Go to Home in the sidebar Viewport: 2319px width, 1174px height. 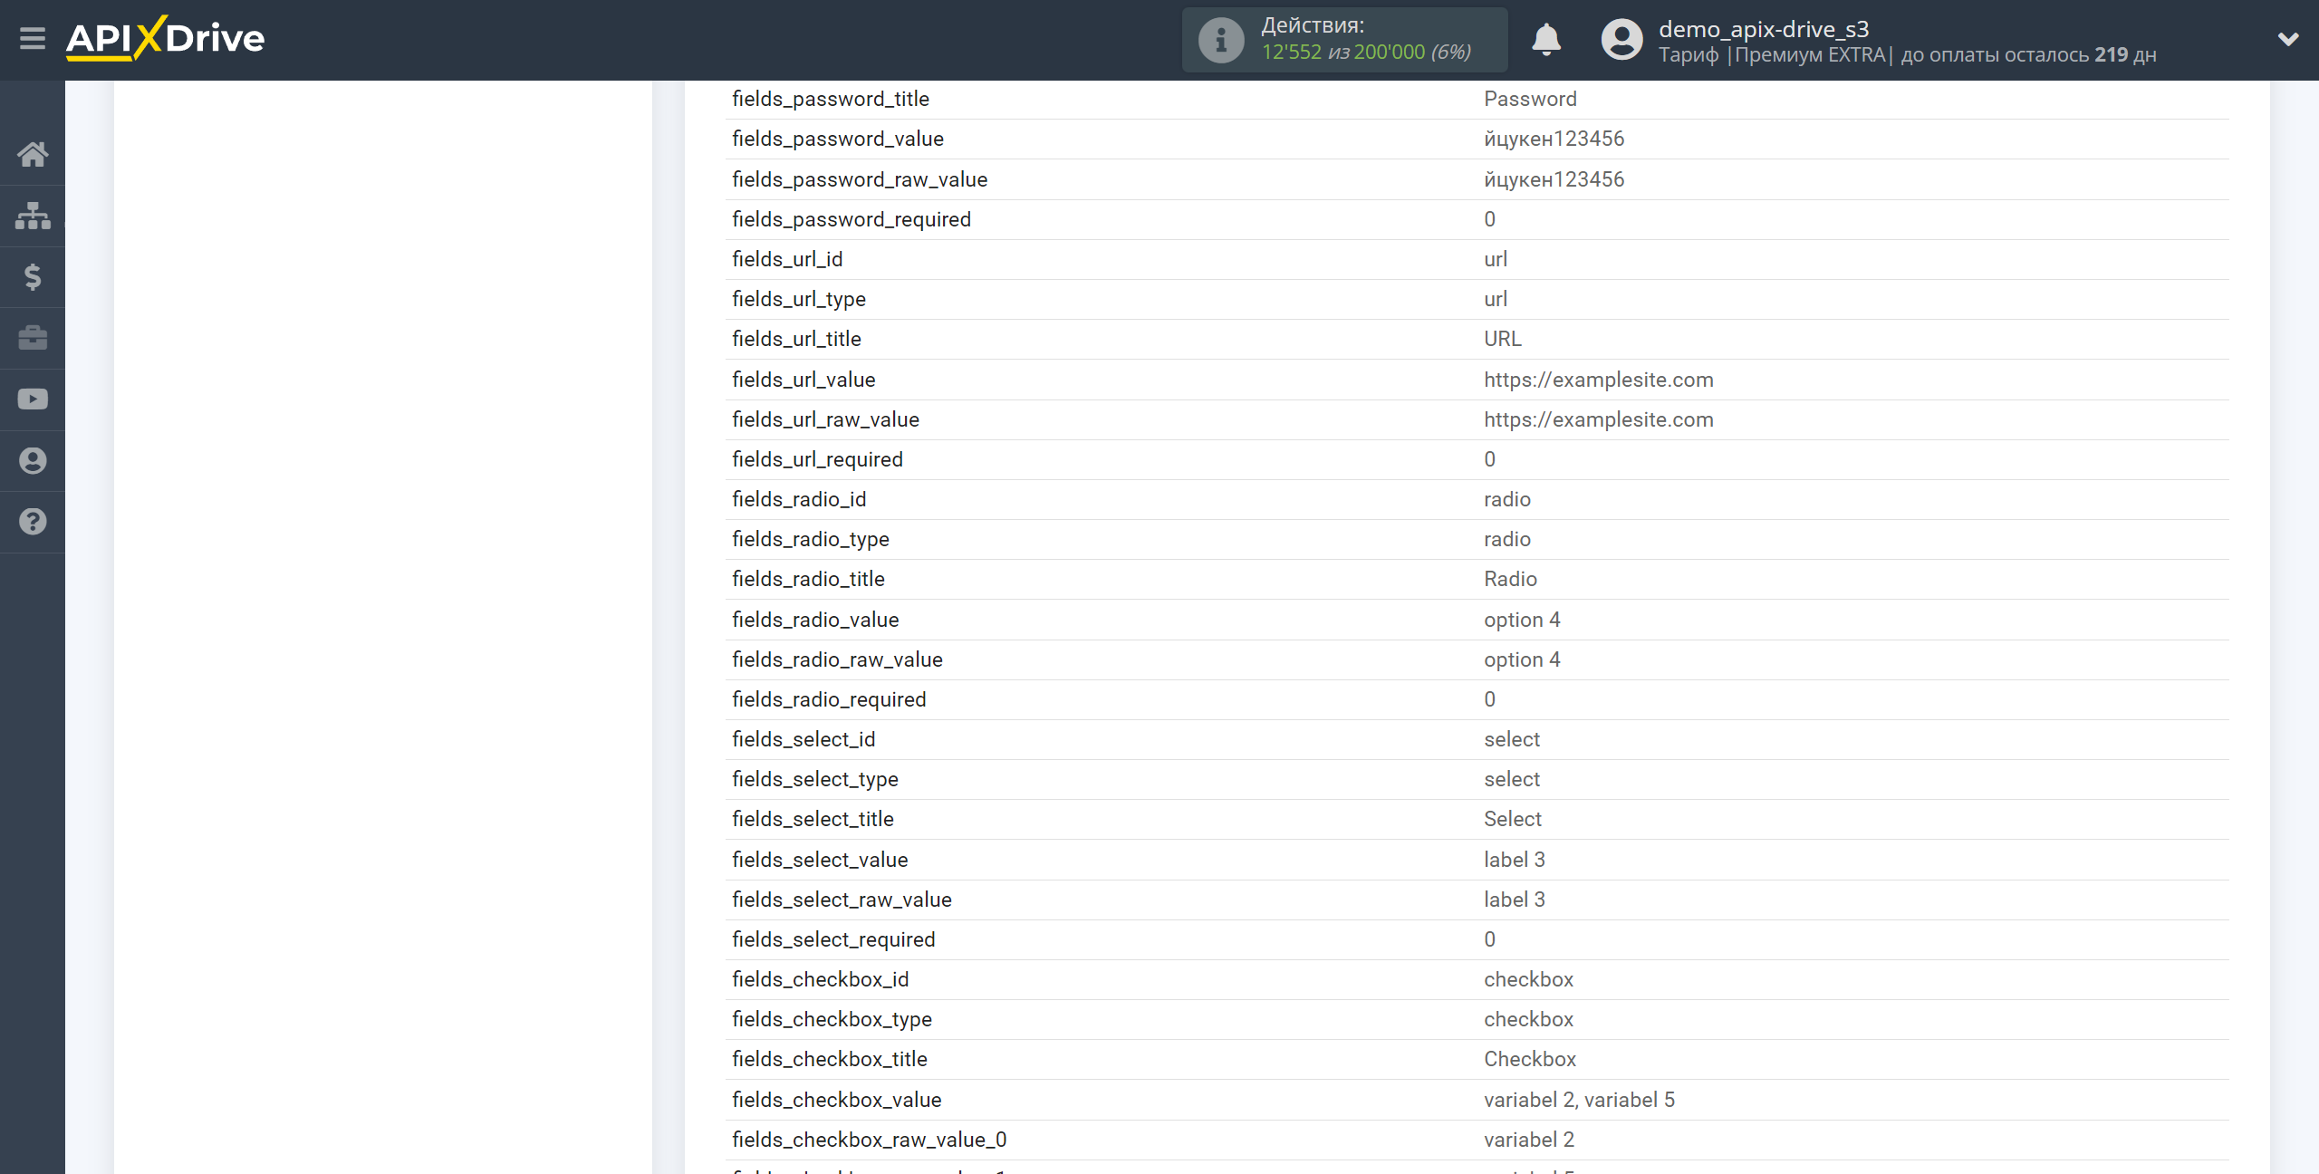pyautogui.click(x=33, y=154)
